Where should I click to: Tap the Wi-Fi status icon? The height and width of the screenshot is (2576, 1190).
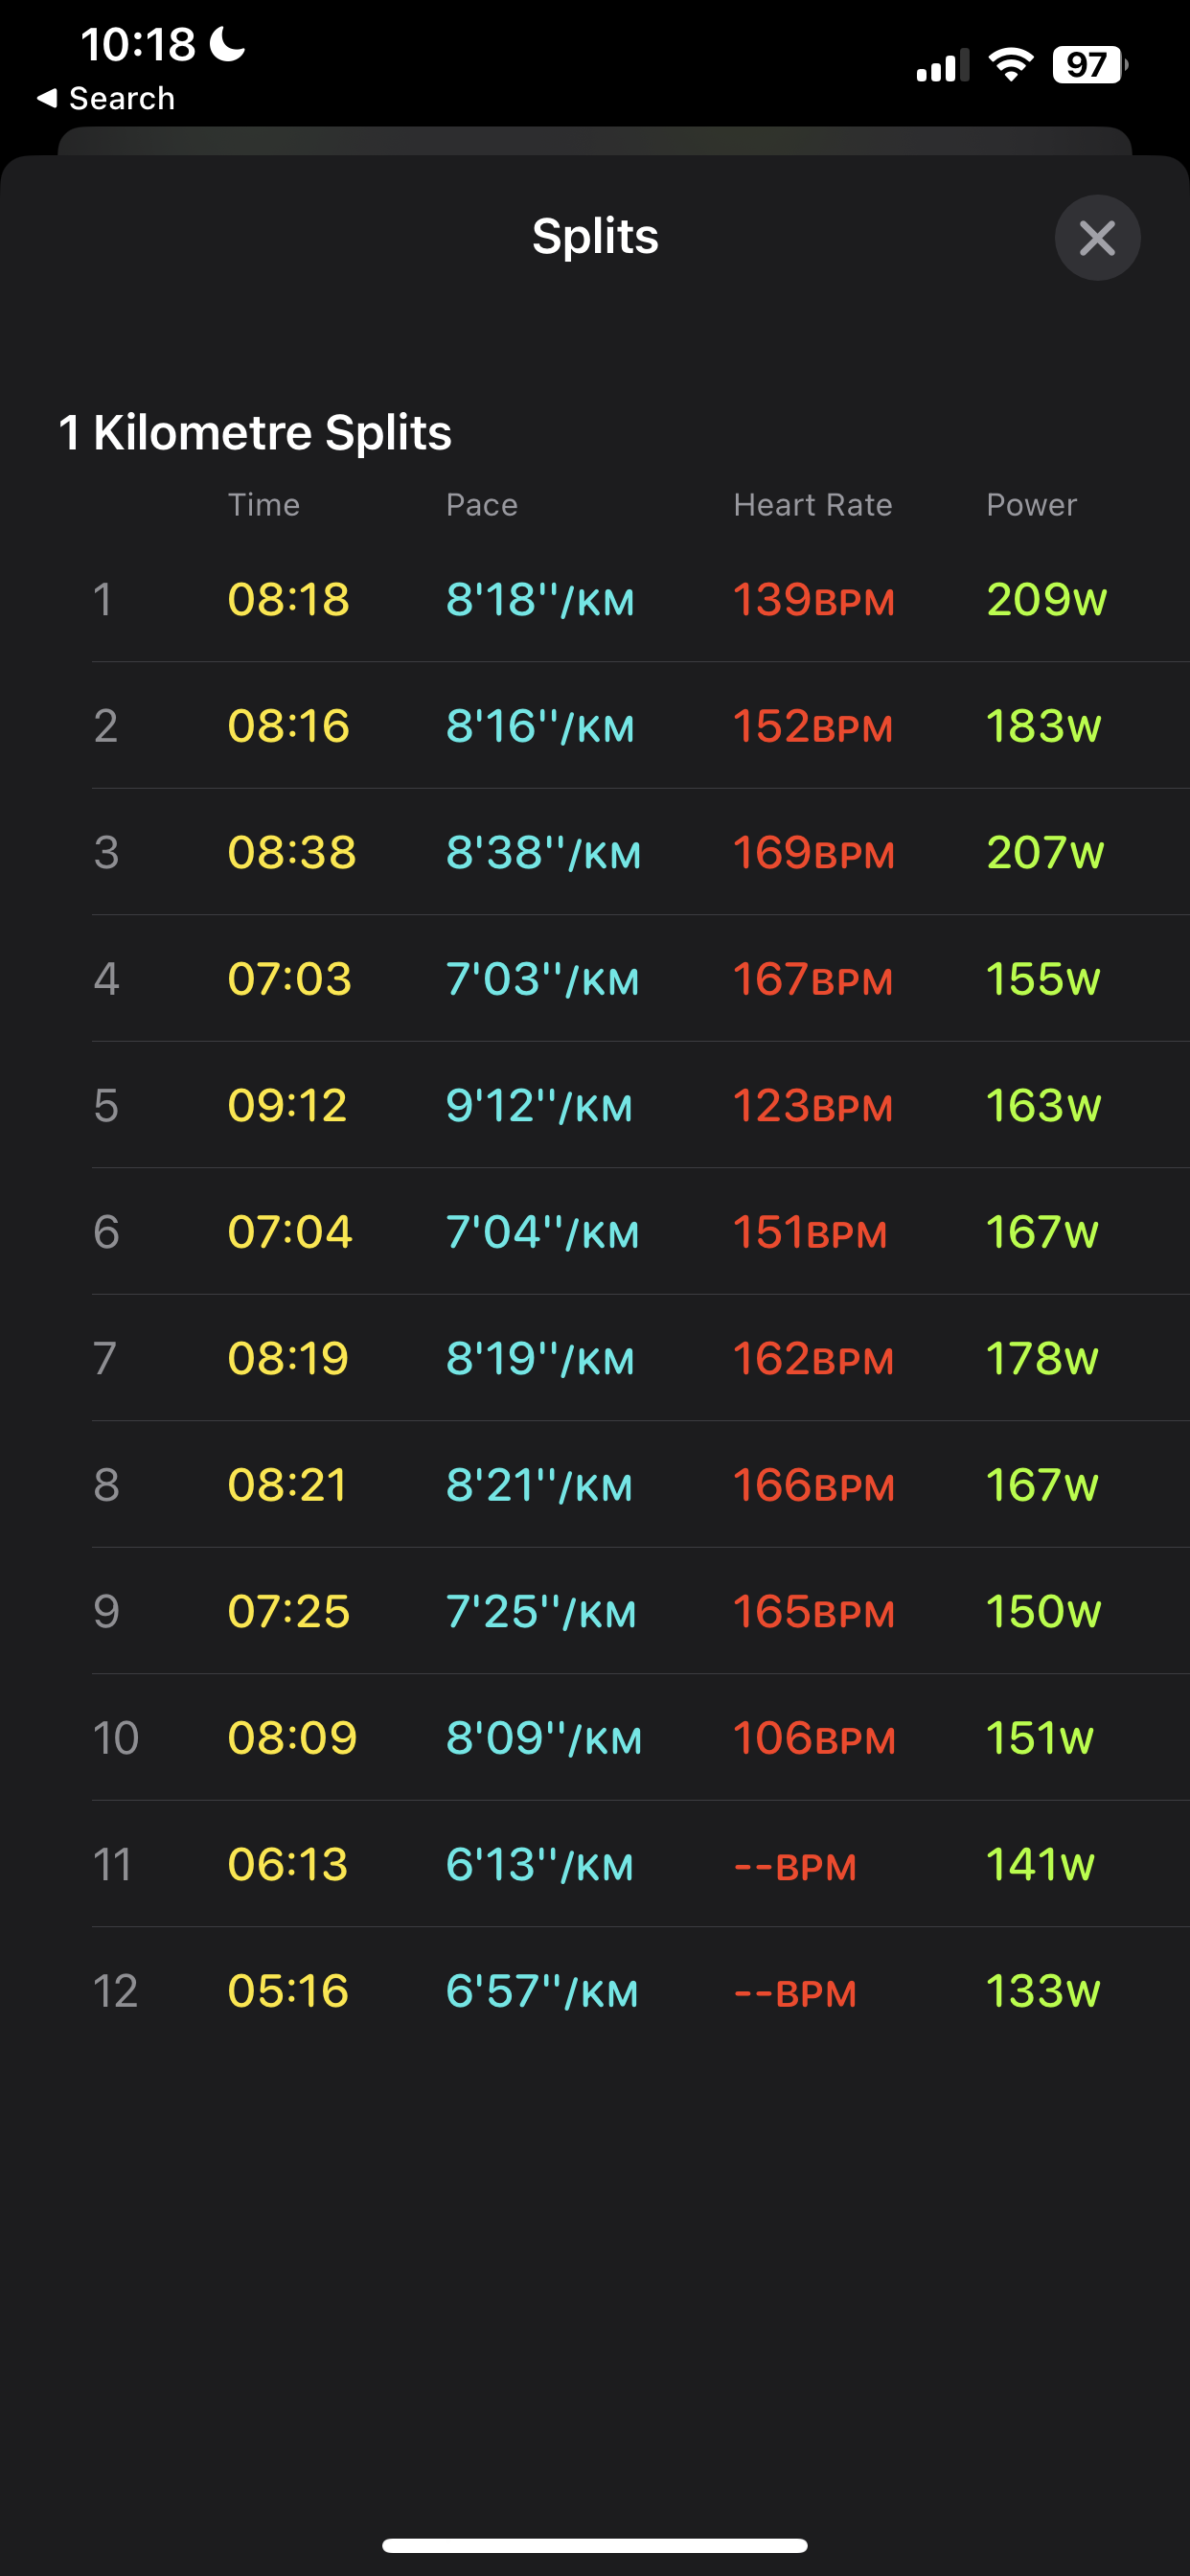(x=1010, y=65)
